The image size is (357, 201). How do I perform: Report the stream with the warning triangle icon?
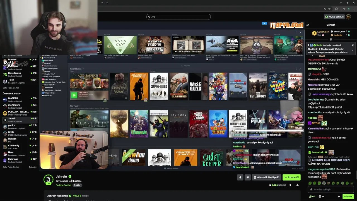pos(297,185)
